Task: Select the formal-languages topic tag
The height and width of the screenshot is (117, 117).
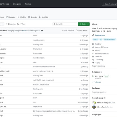Action: [x=110, y=39]
